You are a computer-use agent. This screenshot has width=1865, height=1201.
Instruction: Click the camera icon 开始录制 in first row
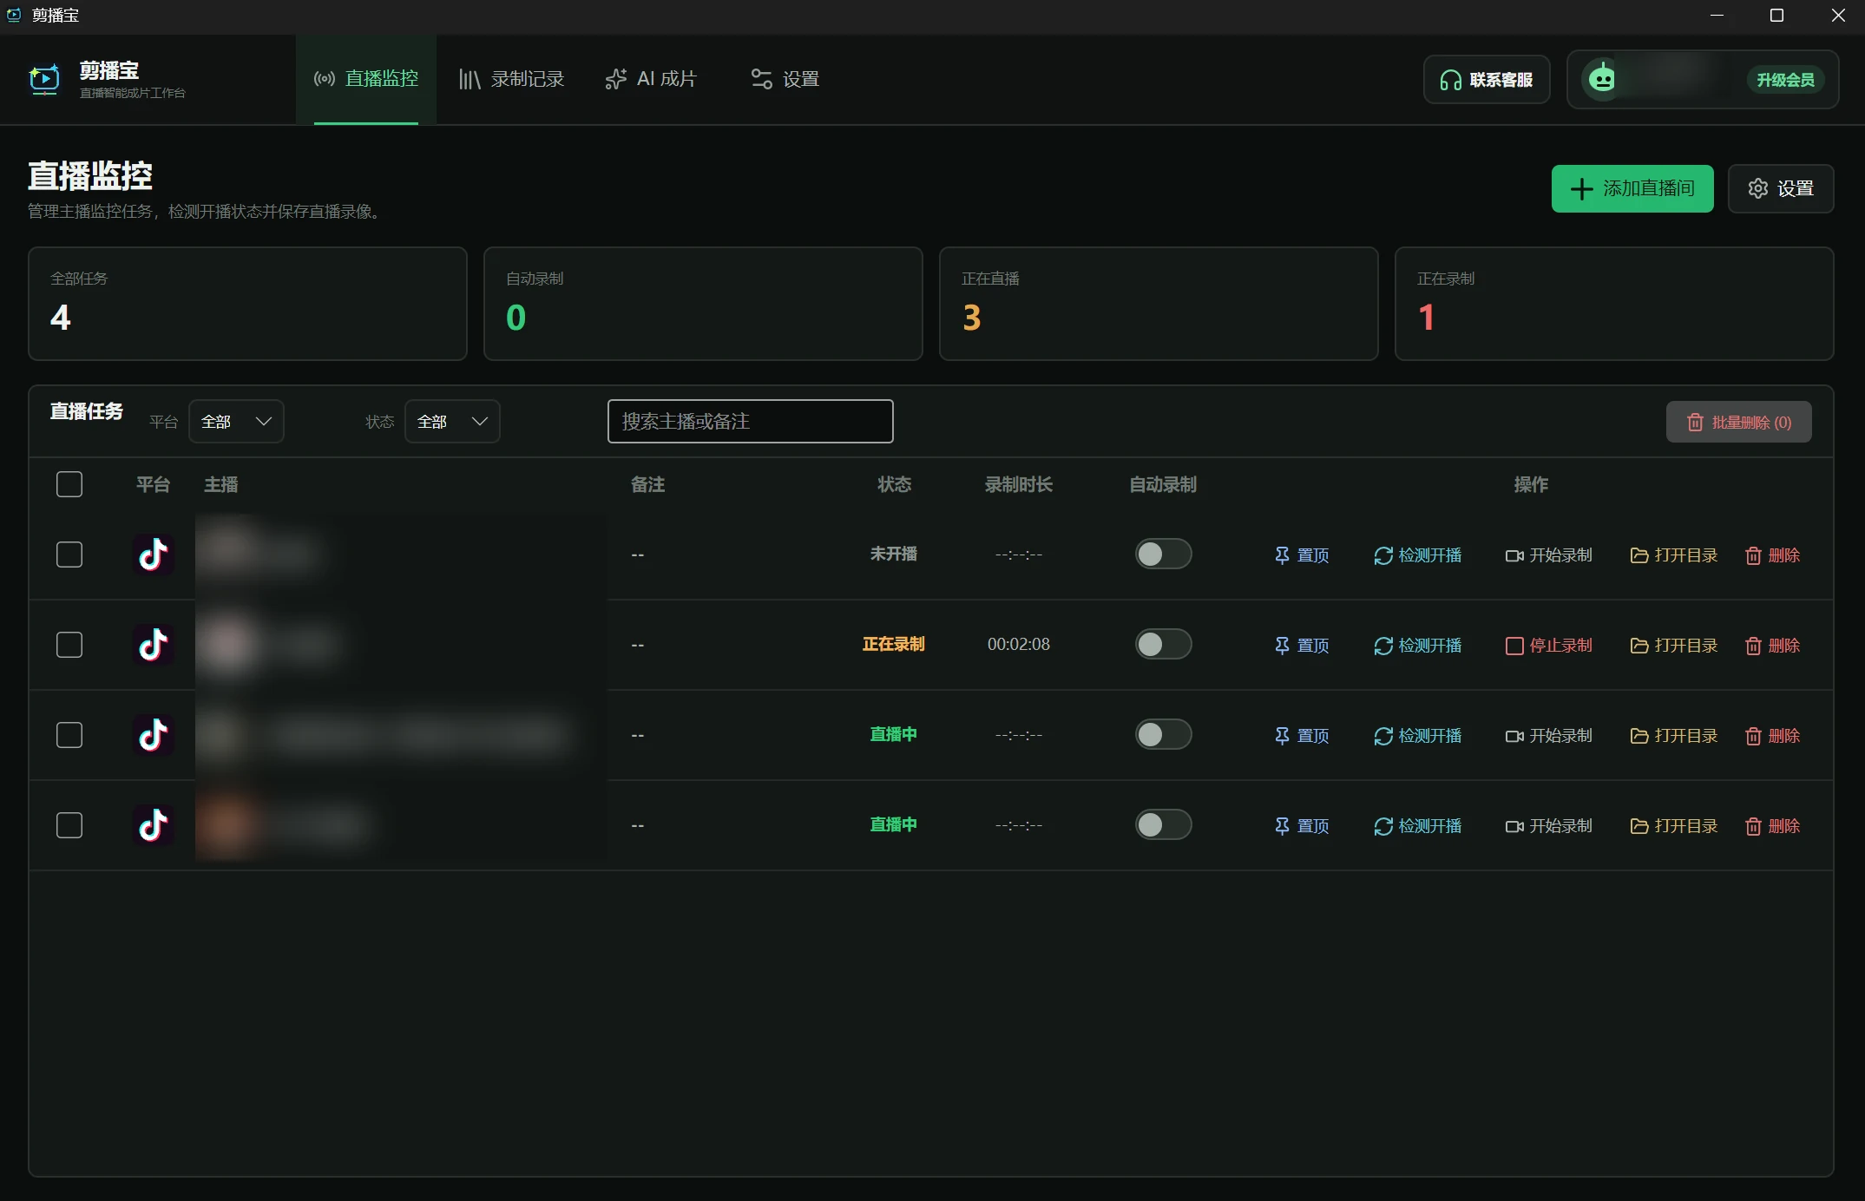click(1514, 555)
